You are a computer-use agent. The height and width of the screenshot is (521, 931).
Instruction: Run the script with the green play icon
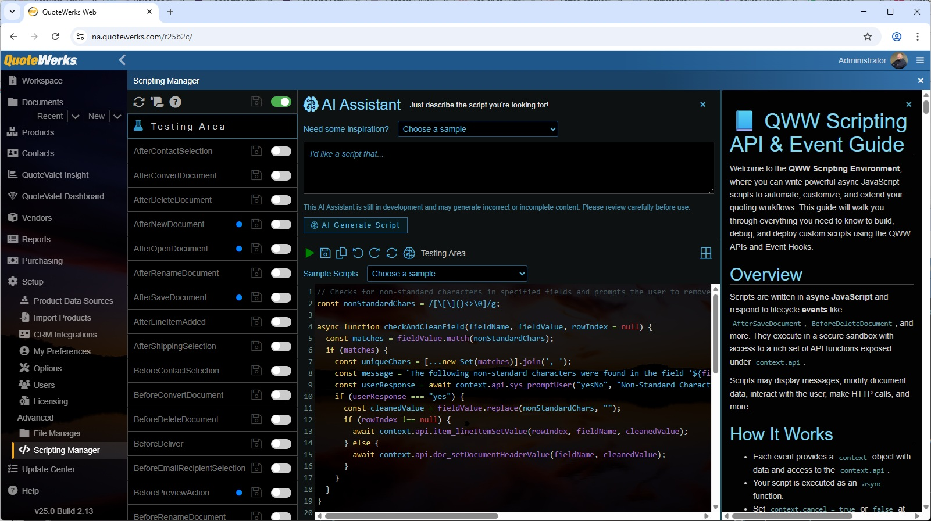[309, 253]
